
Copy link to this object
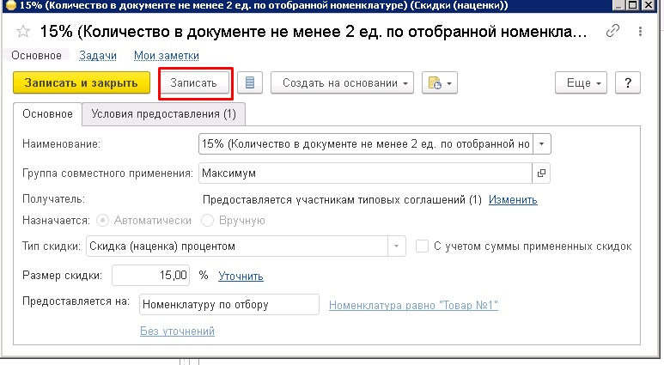612,31
